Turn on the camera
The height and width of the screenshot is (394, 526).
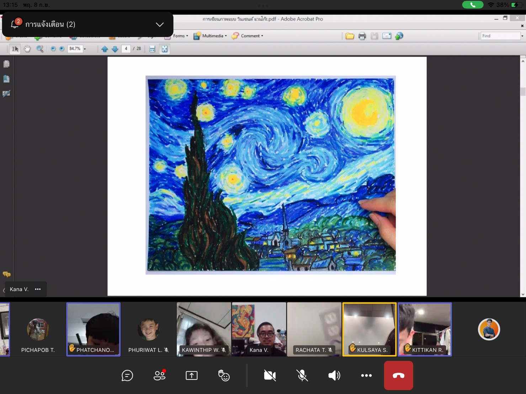[x=270, y=376]
